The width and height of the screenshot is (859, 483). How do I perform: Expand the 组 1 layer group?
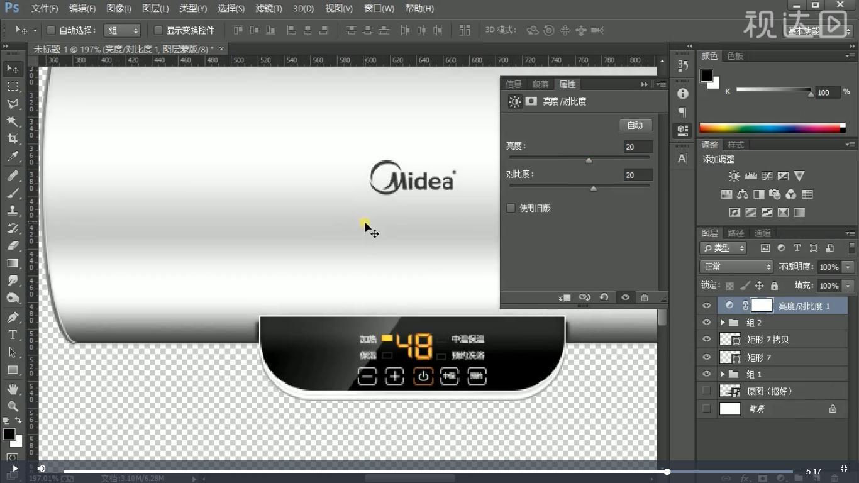click(x=723, y=374)
